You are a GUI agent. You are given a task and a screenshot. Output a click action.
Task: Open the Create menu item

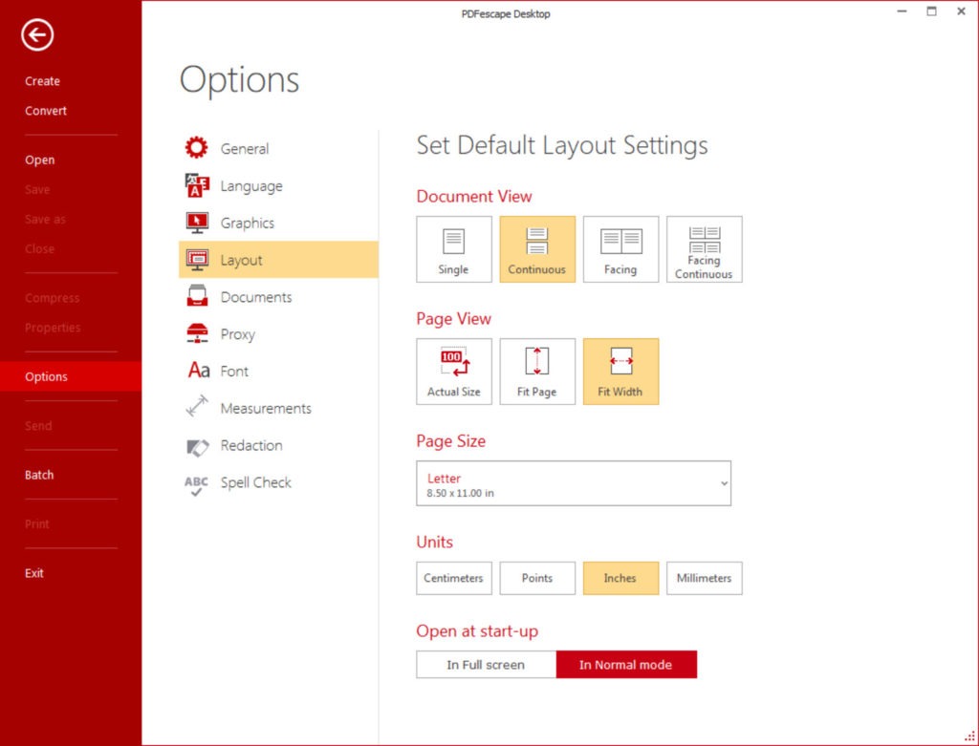tap(42, 81)
